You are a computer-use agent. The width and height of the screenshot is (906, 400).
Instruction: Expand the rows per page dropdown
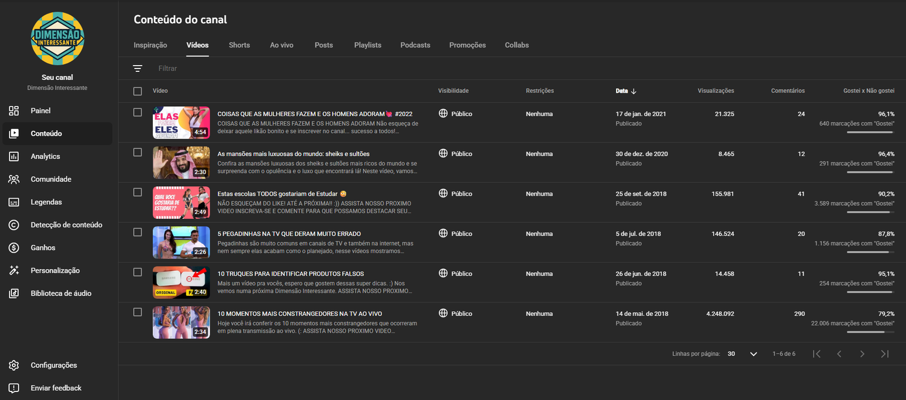(x=753, y=354)
